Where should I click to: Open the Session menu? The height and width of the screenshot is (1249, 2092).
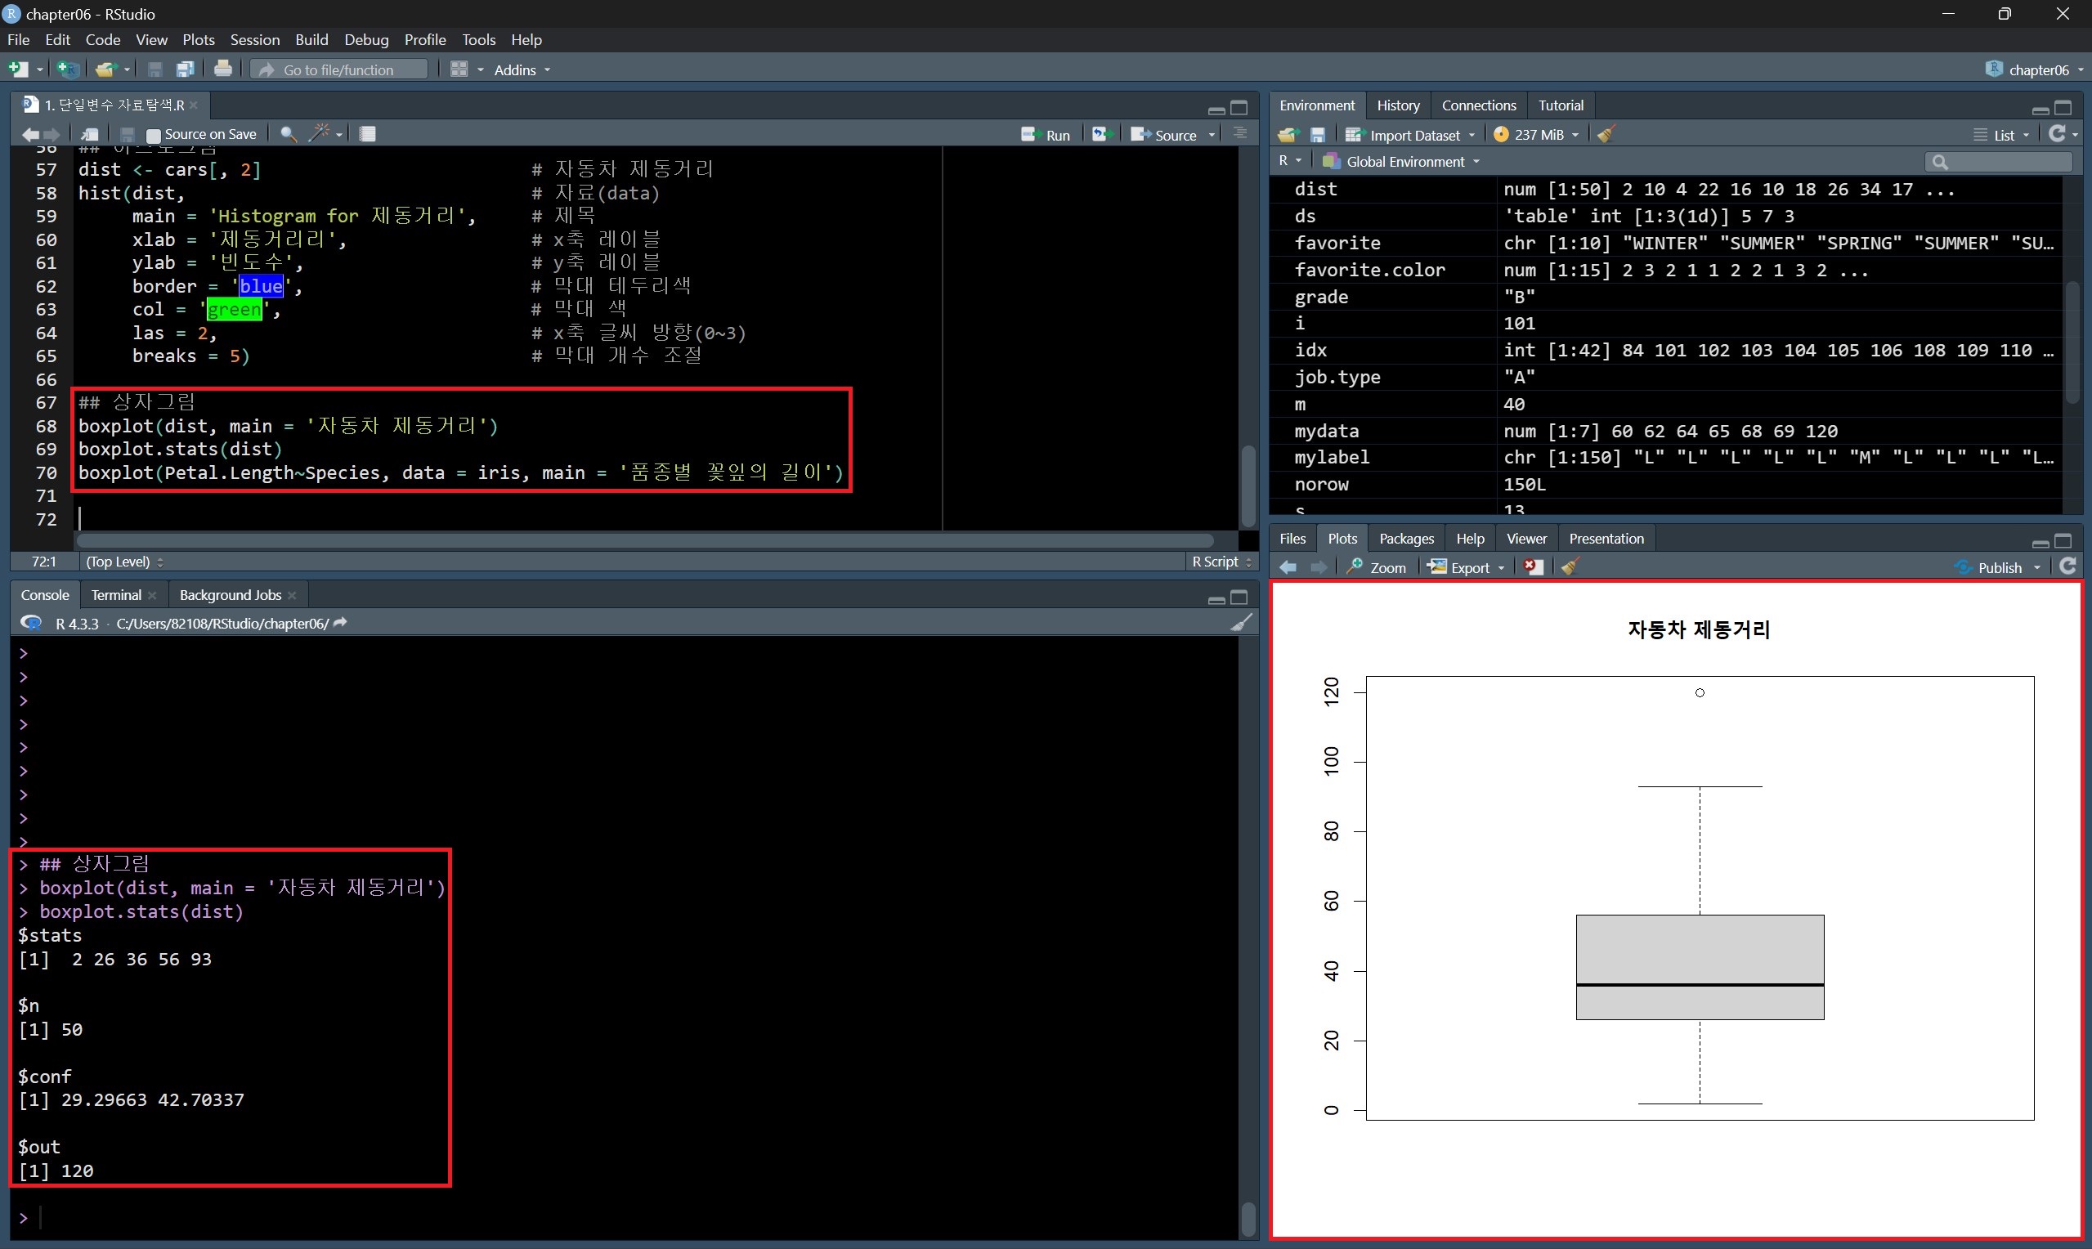point(254,39)
